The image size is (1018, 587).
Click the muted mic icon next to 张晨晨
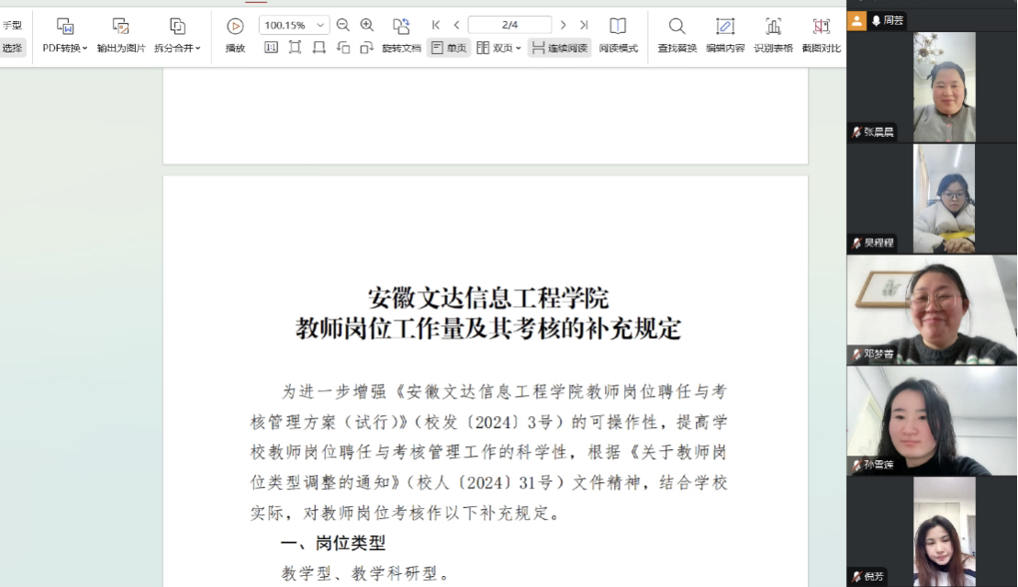point(857,132)
